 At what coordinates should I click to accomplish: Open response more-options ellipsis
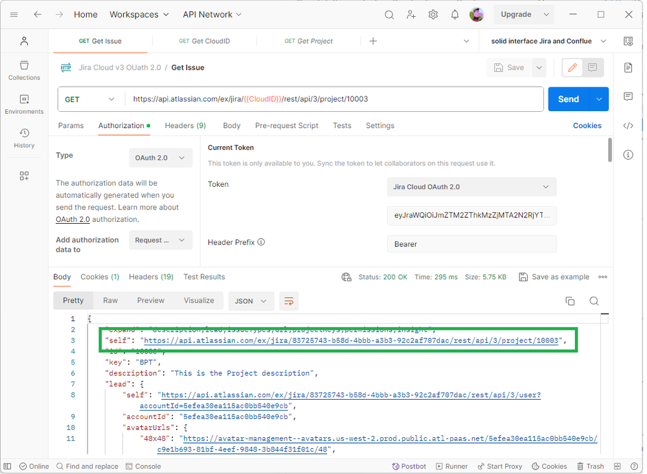click(x=603, y=277)
